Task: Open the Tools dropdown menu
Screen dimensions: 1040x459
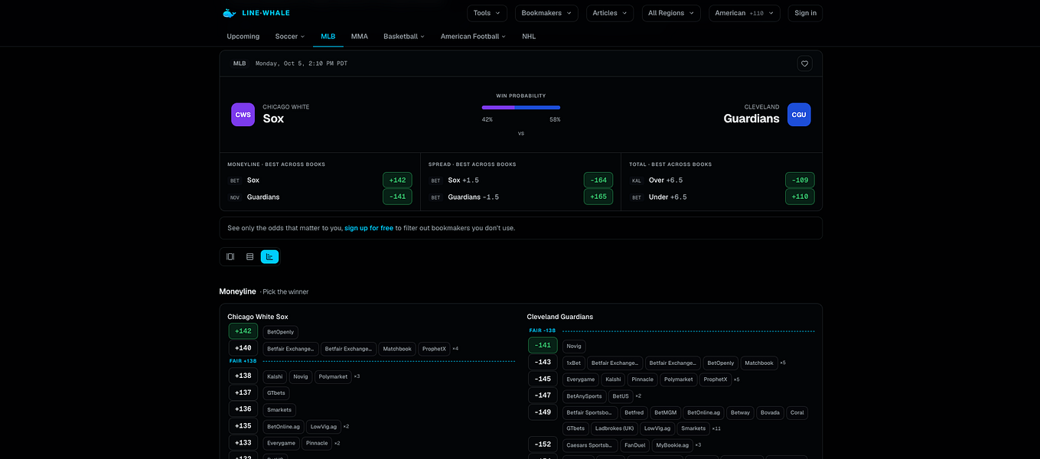Action: pos(487,13)
